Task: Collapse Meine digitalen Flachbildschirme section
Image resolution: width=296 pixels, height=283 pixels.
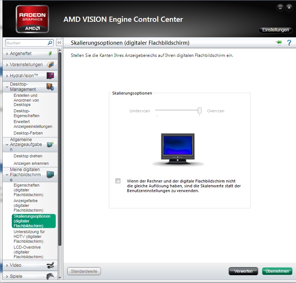Action: [x=7, y=175]
